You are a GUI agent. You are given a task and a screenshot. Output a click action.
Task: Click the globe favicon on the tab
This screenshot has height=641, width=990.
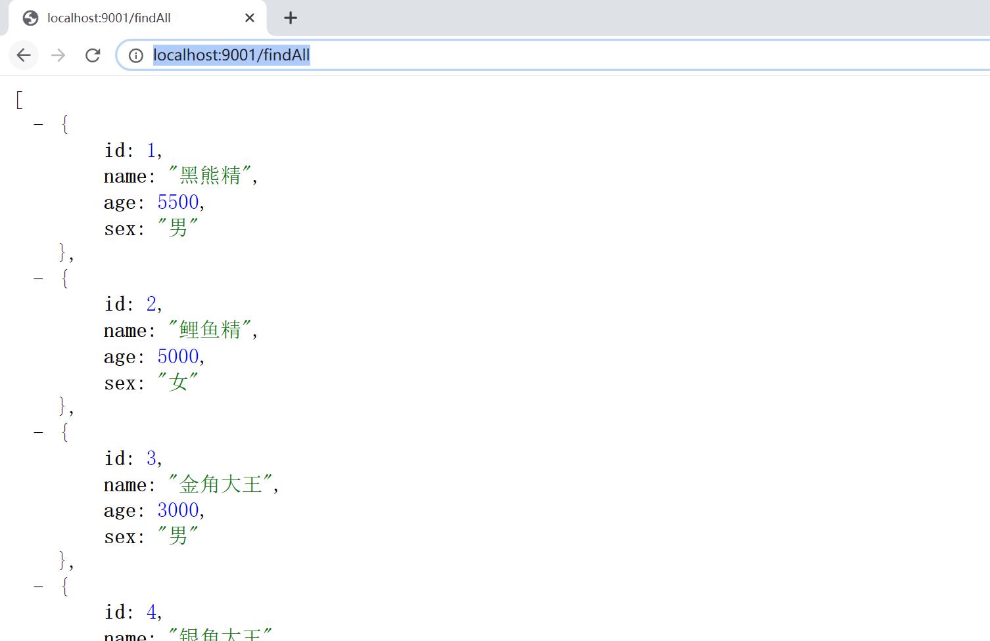30,18
